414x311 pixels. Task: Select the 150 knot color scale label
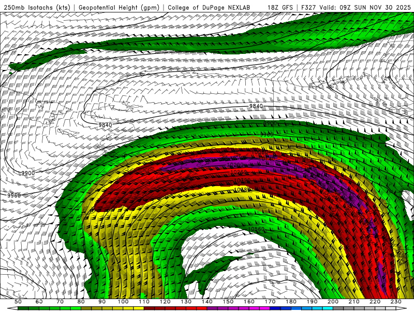tap(228, 302)
